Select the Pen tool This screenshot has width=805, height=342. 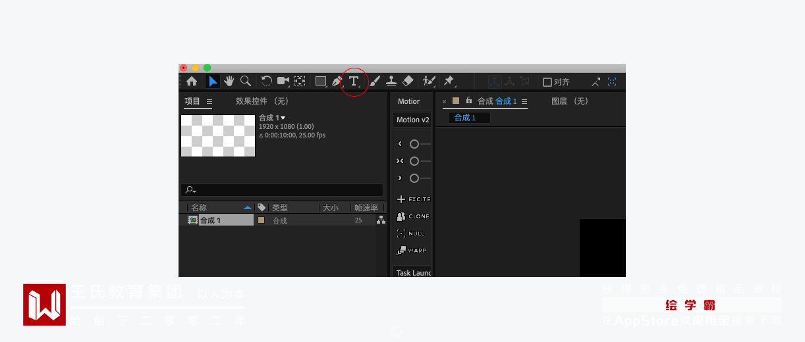coord(337,82)
